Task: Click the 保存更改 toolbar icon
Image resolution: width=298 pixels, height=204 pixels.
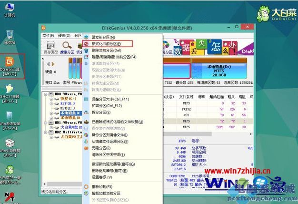Action: click(x=50, y=48)
